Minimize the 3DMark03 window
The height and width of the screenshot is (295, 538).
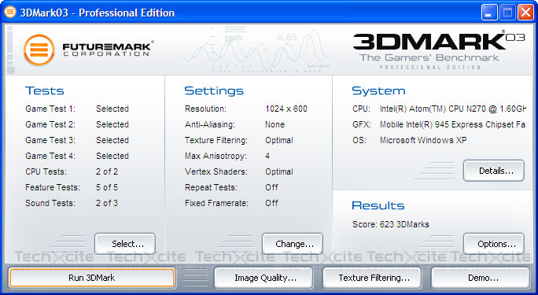[x=489, y=13]
